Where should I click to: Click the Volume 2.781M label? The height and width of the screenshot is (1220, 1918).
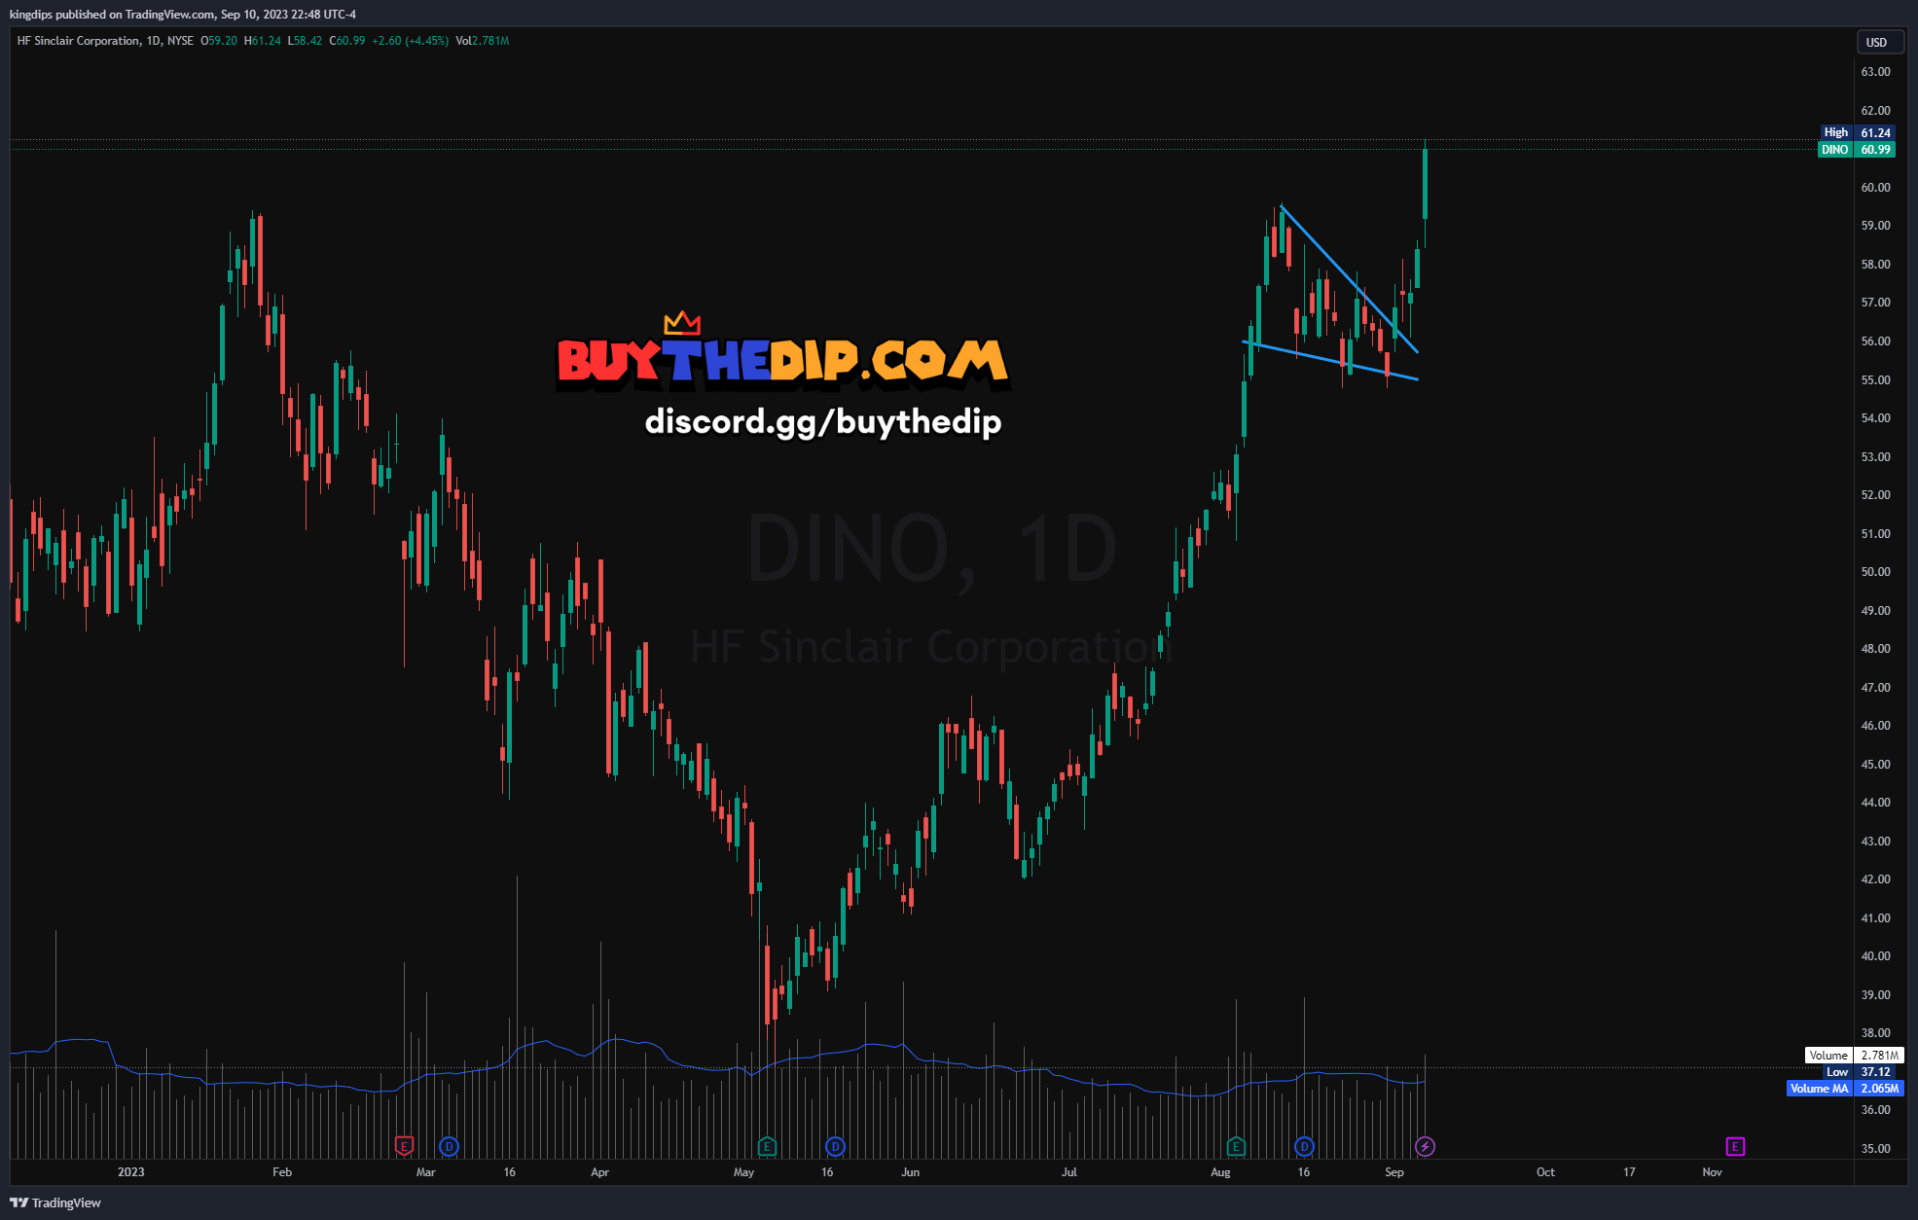pos(1854,1055)
